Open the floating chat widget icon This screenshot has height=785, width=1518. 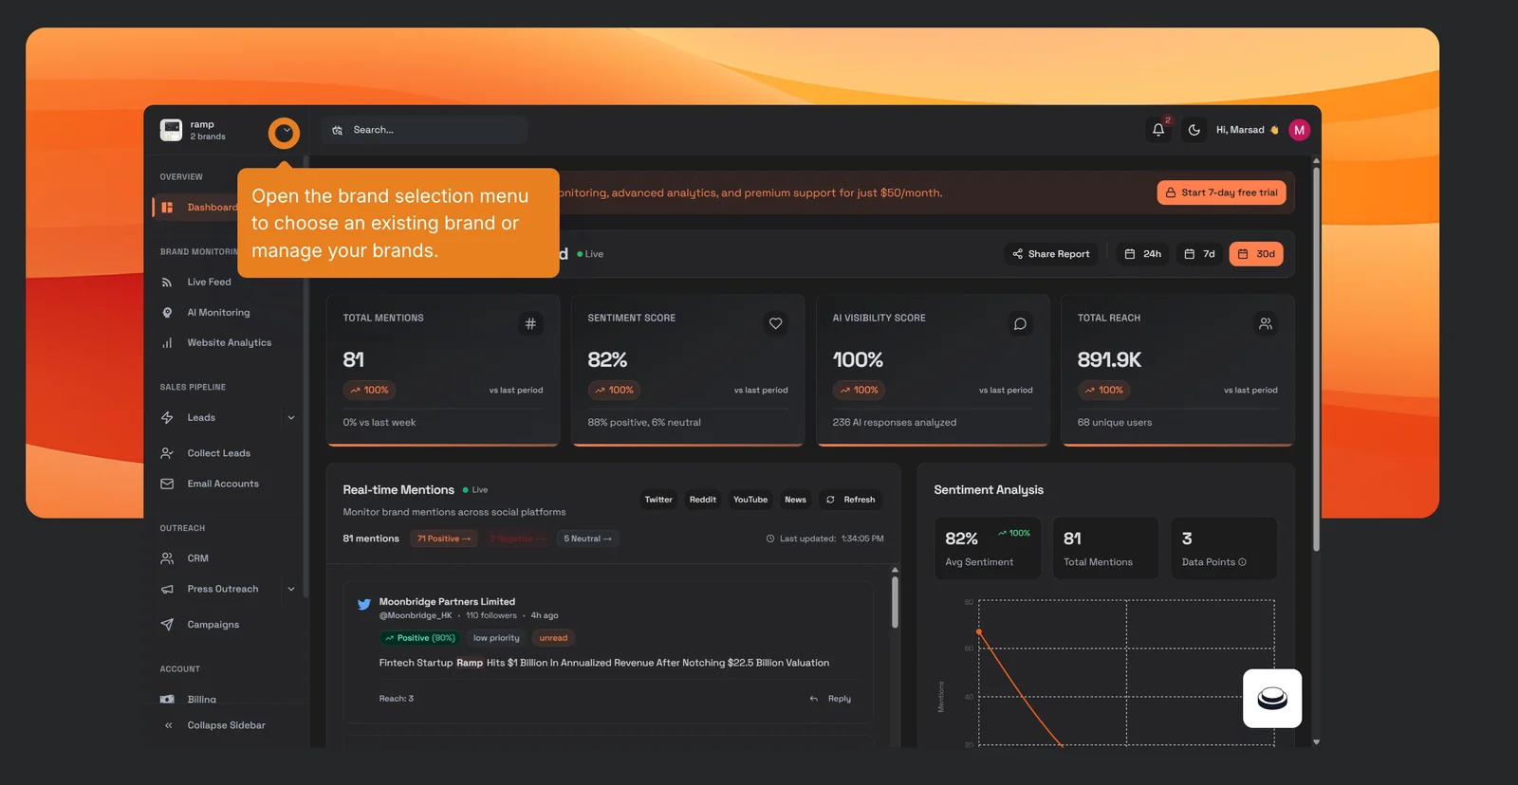pyautogui.click(x=1271, y=699)
